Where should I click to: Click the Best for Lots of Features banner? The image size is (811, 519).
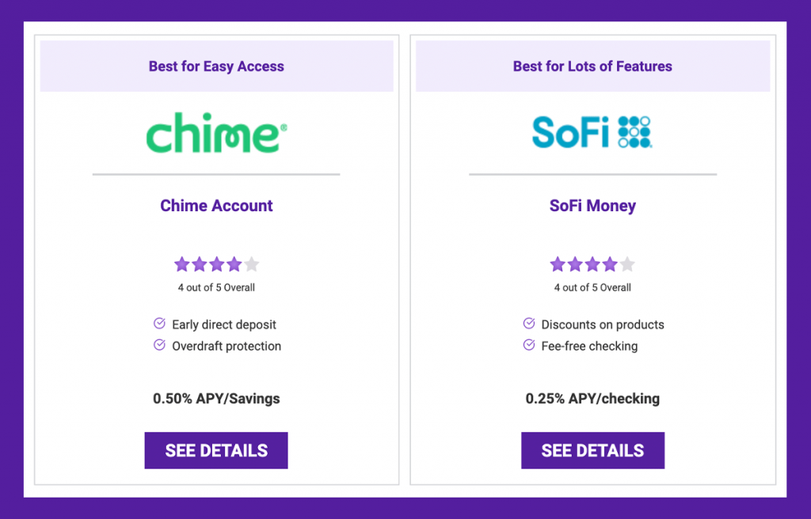[x=592, y=66]
